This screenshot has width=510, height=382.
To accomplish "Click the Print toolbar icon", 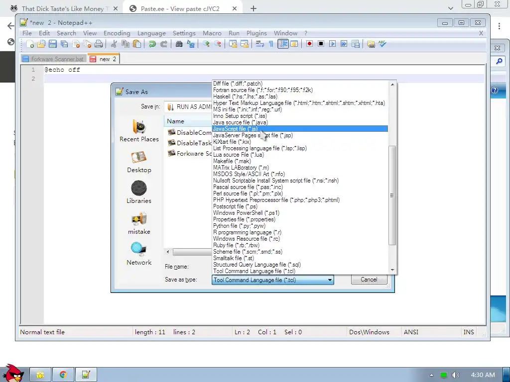I will [x=99, y=44].
